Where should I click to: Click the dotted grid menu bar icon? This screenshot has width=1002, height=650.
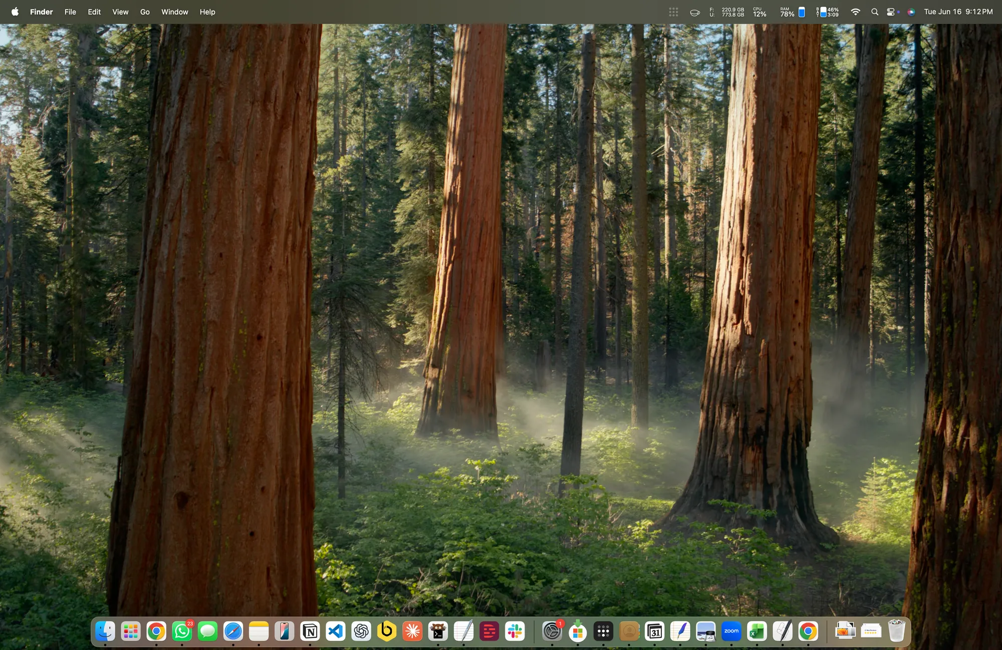click(673, 12)
